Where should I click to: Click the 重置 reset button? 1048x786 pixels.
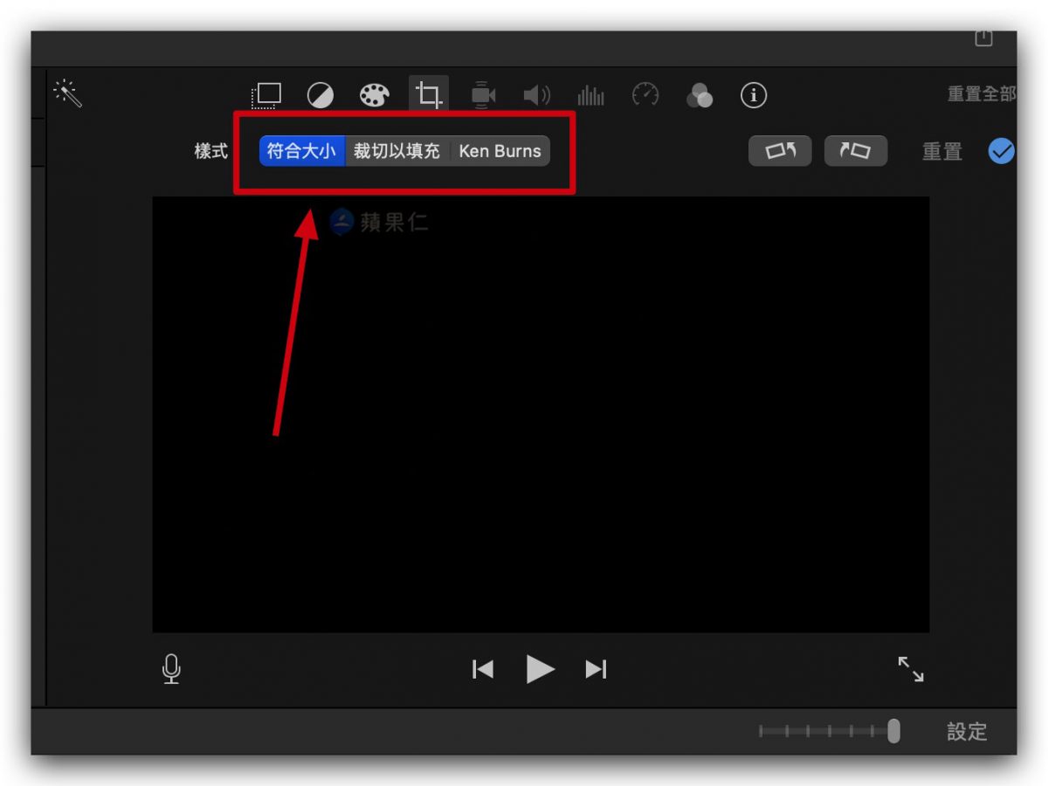click(942, 151)
